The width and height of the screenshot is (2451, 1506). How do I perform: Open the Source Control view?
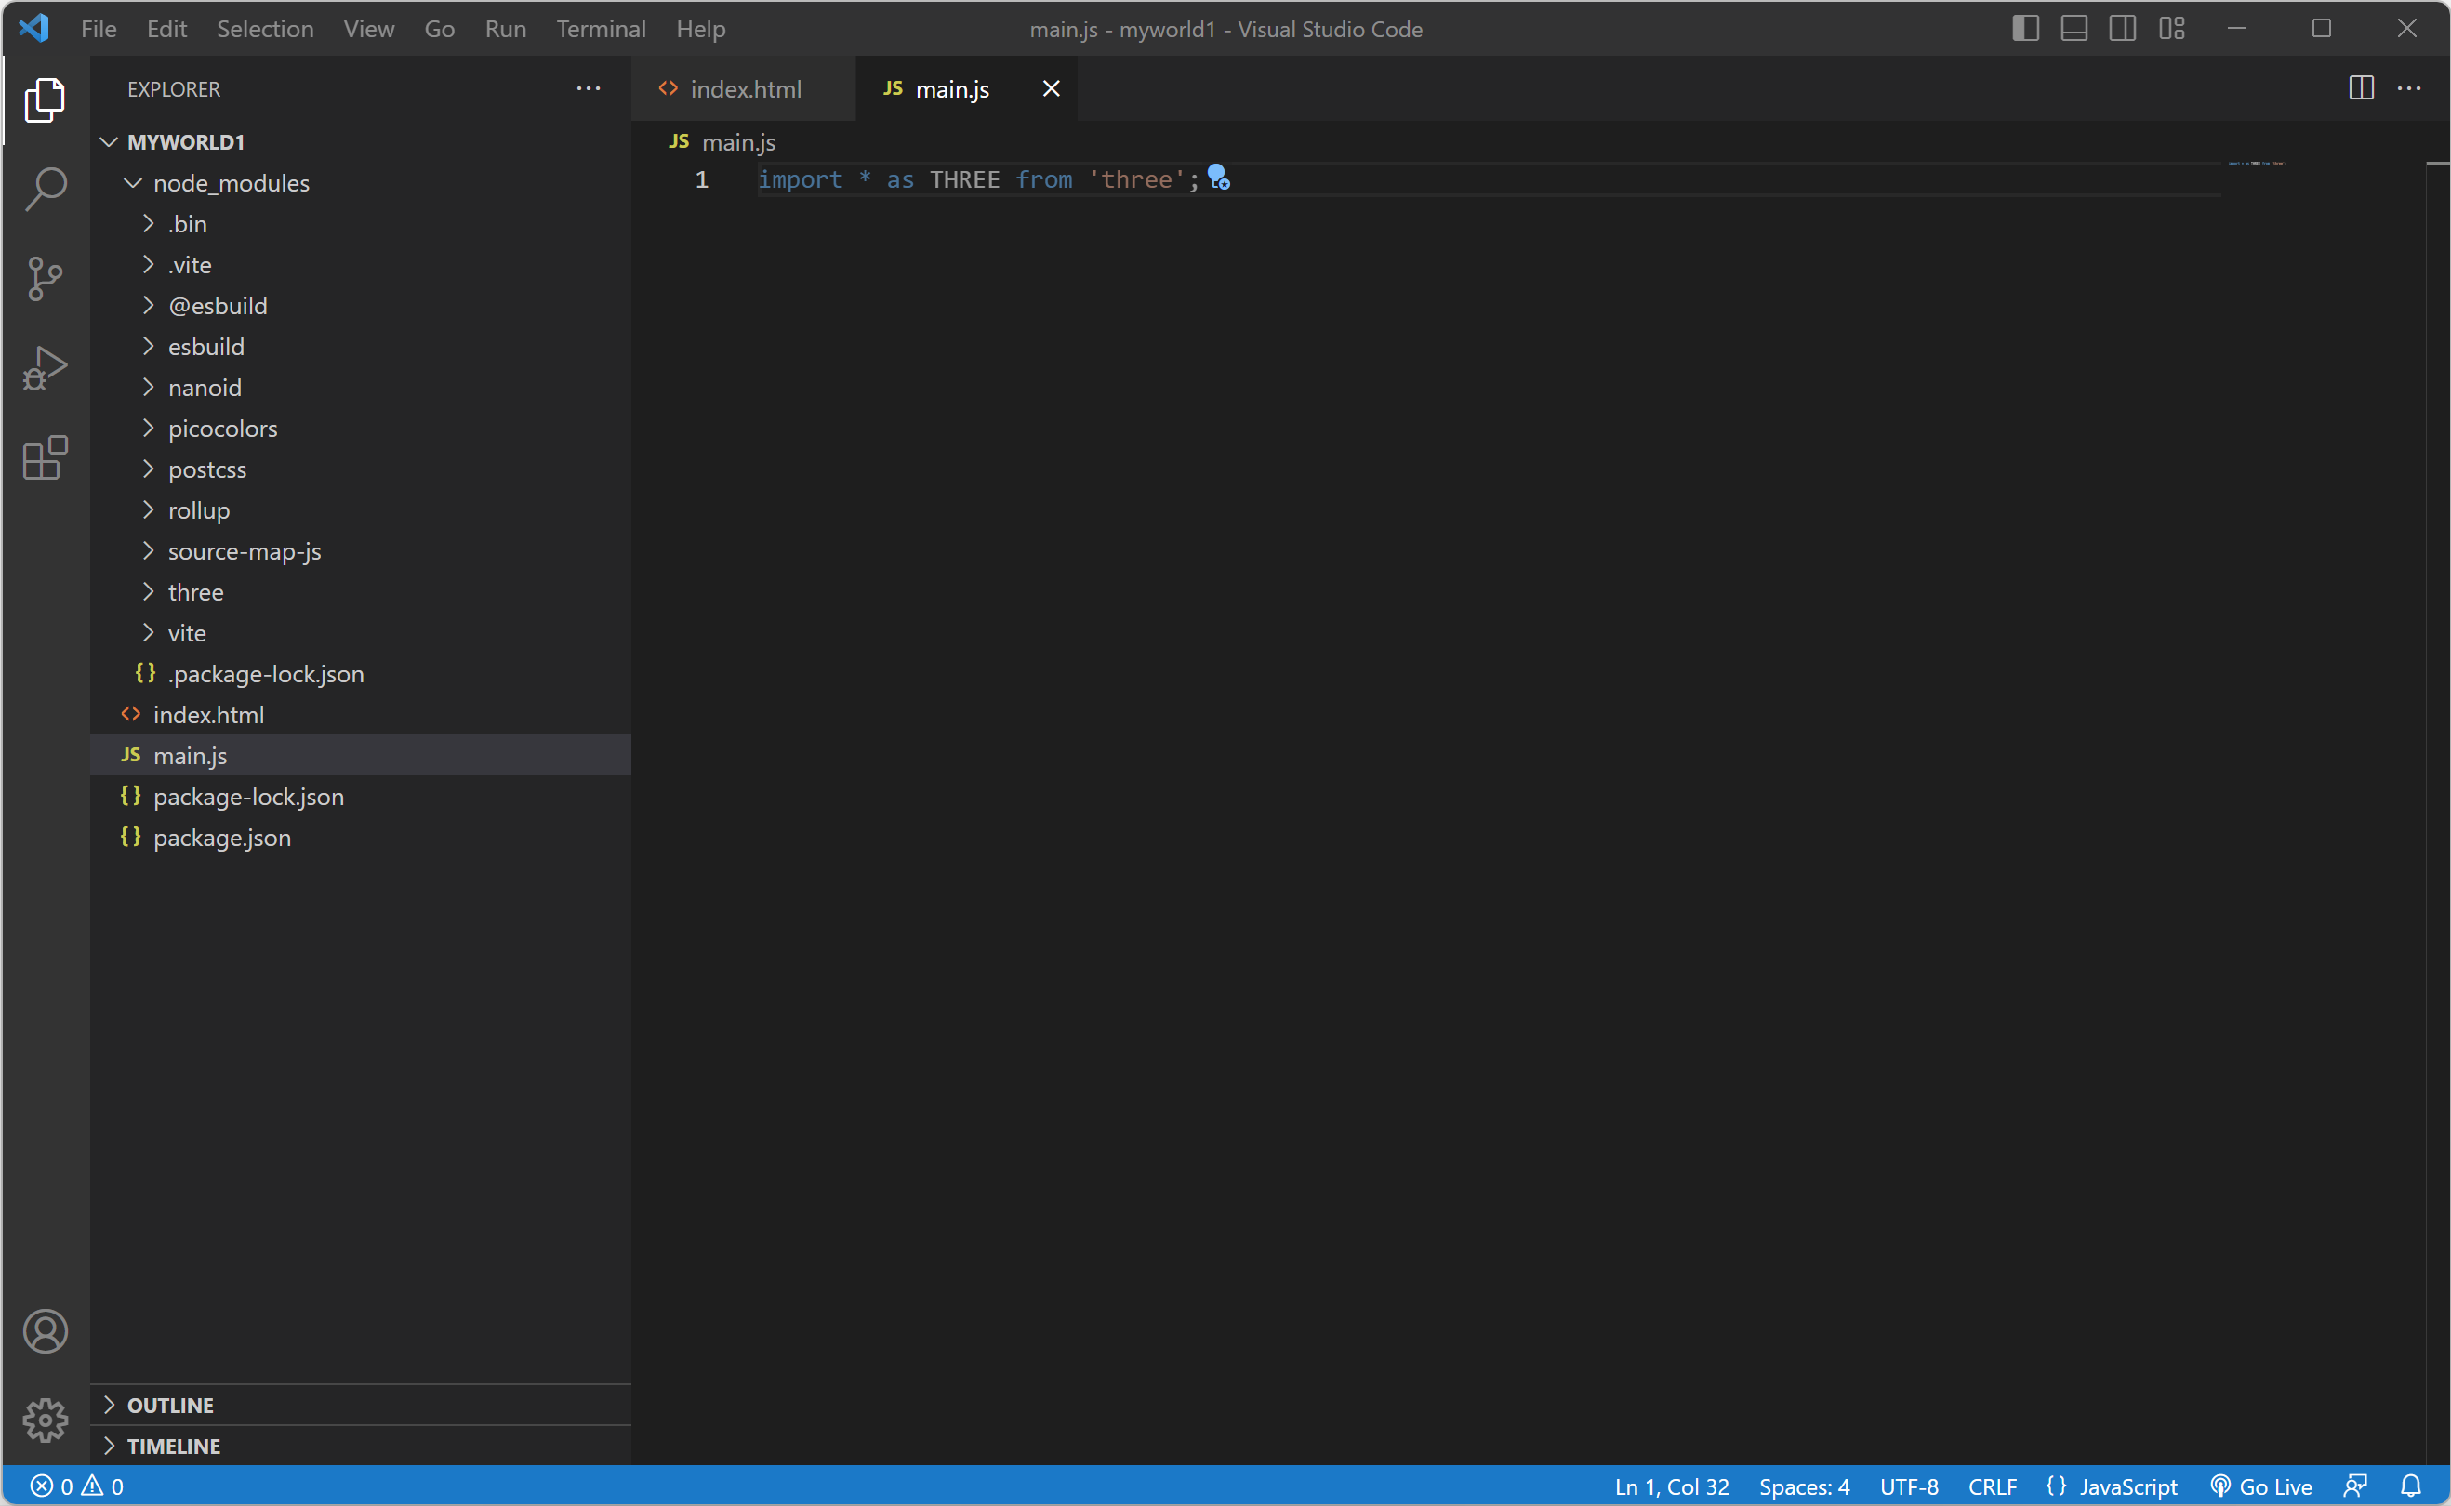pyautogui.click(x=45, y=278)
